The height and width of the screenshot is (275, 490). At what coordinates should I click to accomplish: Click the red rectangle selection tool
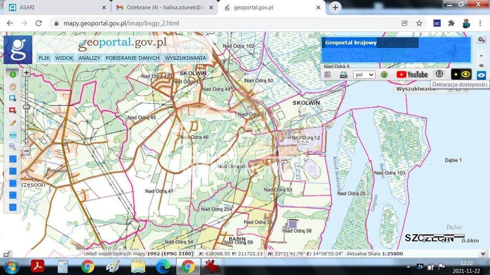point(13,110)
